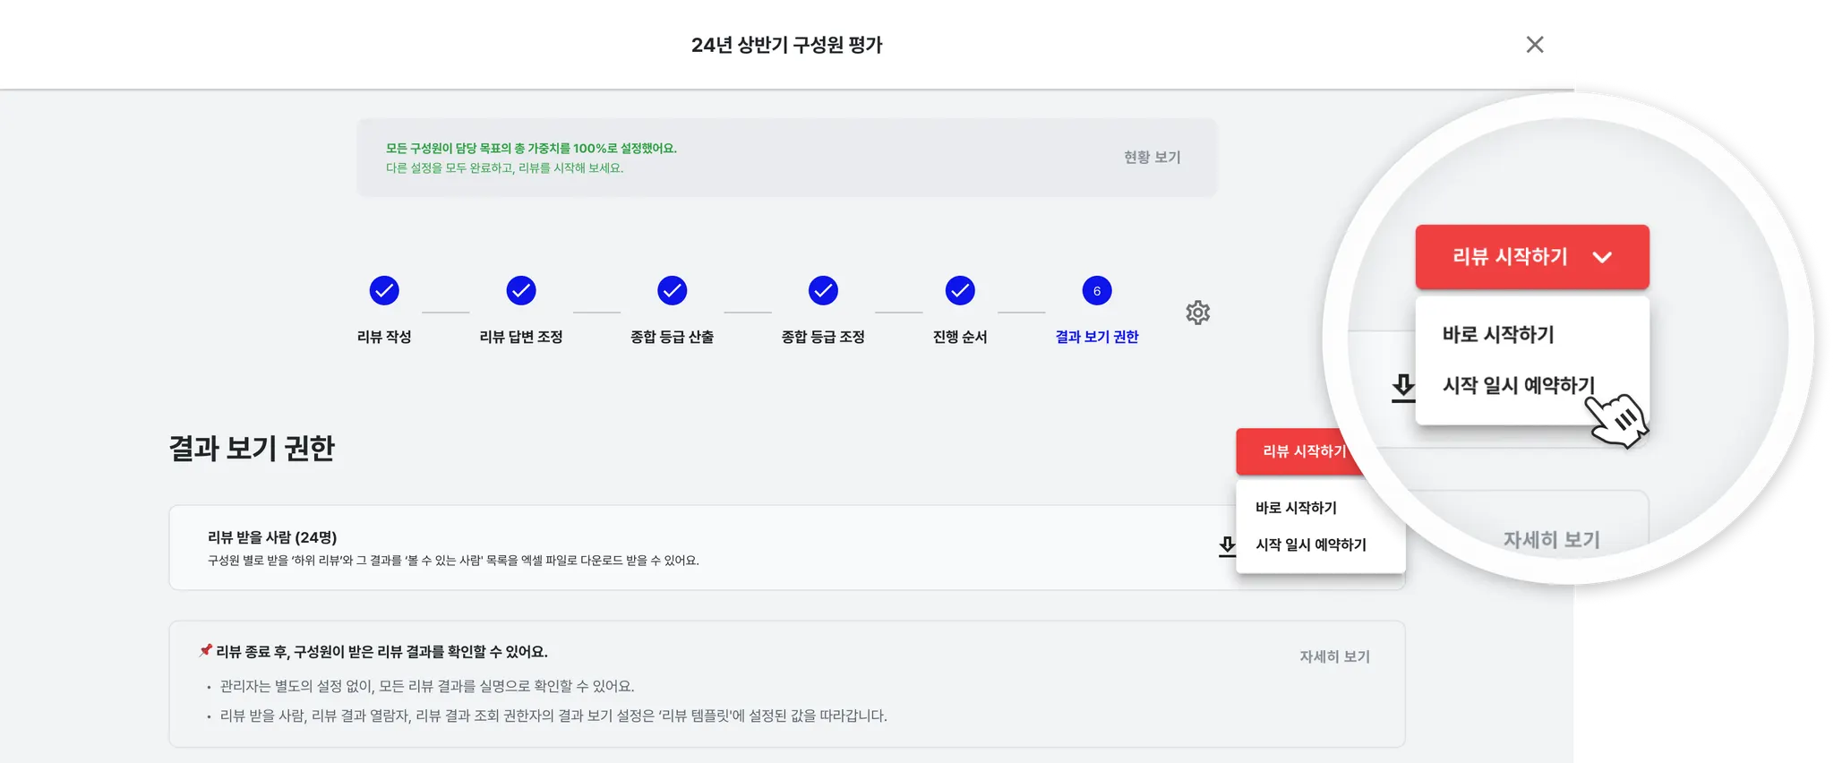
Task: Click 현황 보기 in the green notice banner
Action: point(1152,158)
